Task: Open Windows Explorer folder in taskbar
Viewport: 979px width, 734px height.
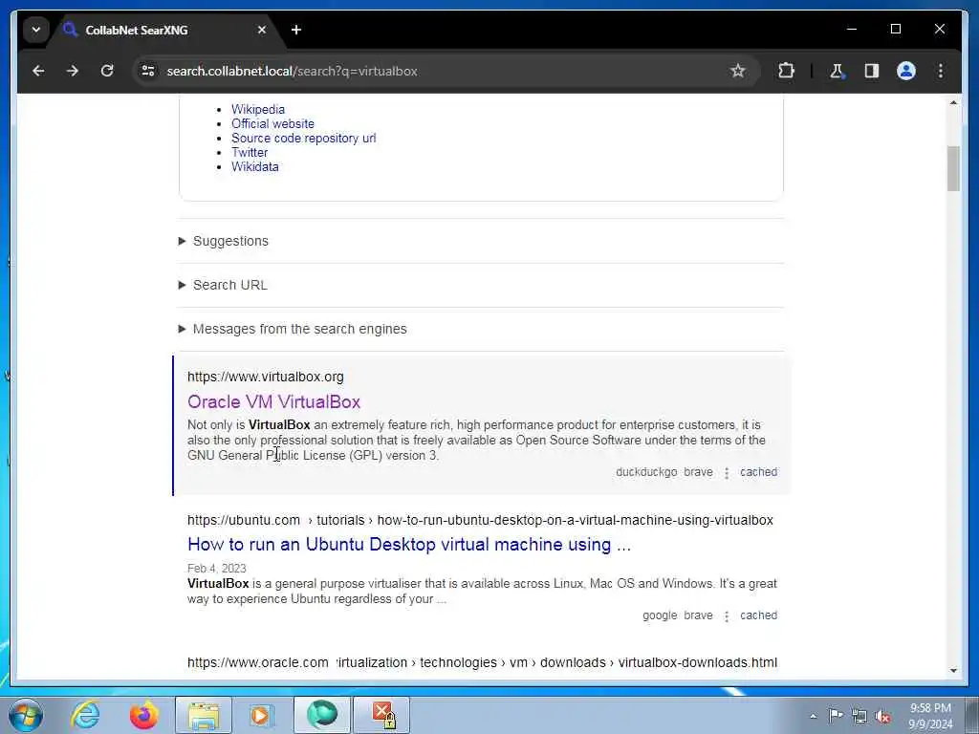Action: 204,715
